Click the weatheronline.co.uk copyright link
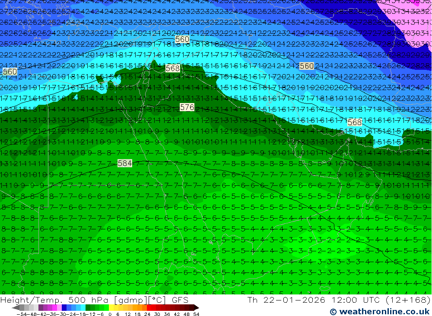 (380, 312)
